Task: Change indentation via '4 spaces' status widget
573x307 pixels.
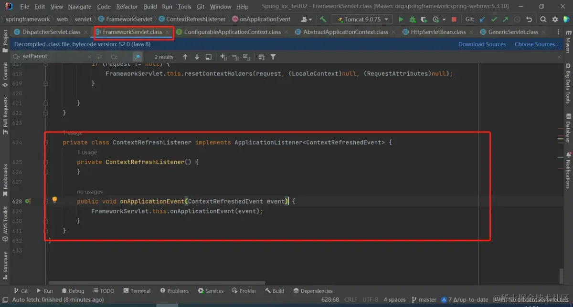Action: tap(394, 300)
